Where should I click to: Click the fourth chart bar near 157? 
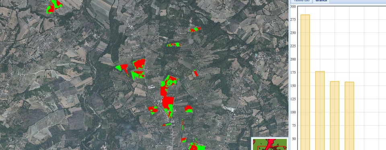coord(349,116)
